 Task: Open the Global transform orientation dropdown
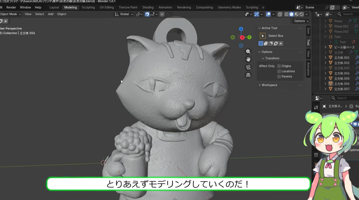click(124, 14)
